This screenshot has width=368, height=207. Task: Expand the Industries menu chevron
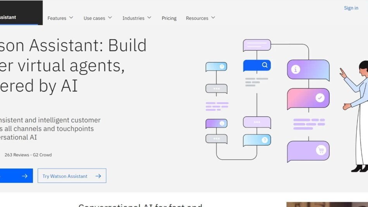pos(149,18)
